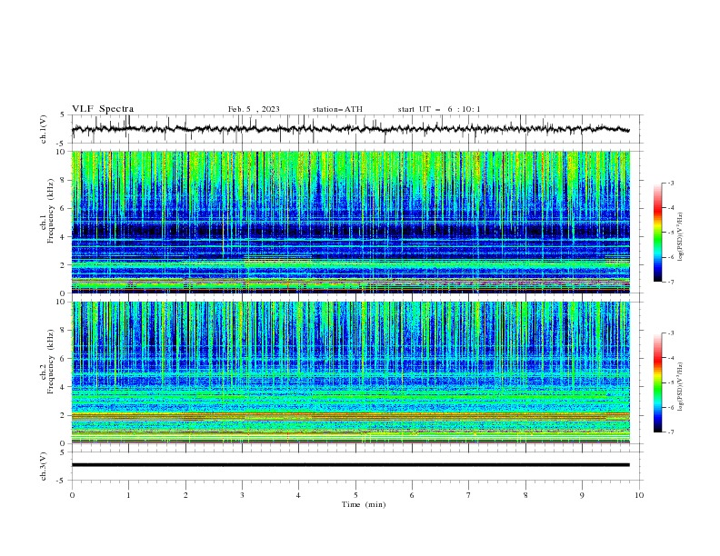
Task: Click the '-3' tick on upper colorbar
Action: tap(670, 183)
